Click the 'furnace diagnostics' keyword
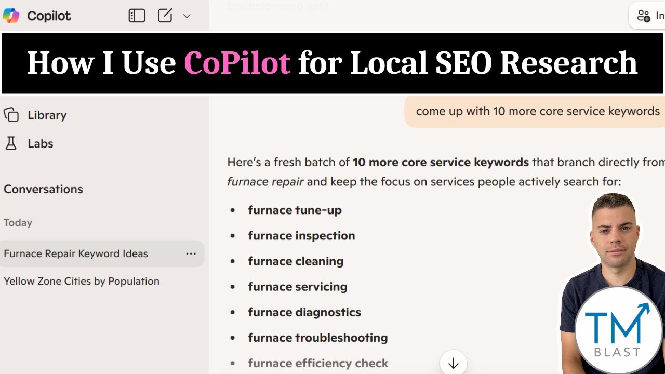 pos(304,312)
